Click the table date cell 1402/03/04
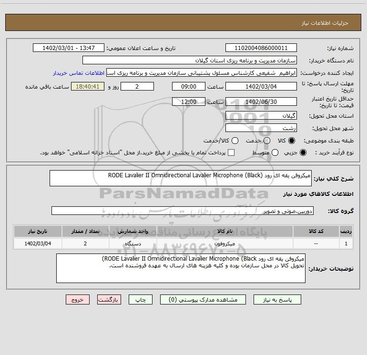The height and width of the screenshot is (355, 367). [38, 243]
